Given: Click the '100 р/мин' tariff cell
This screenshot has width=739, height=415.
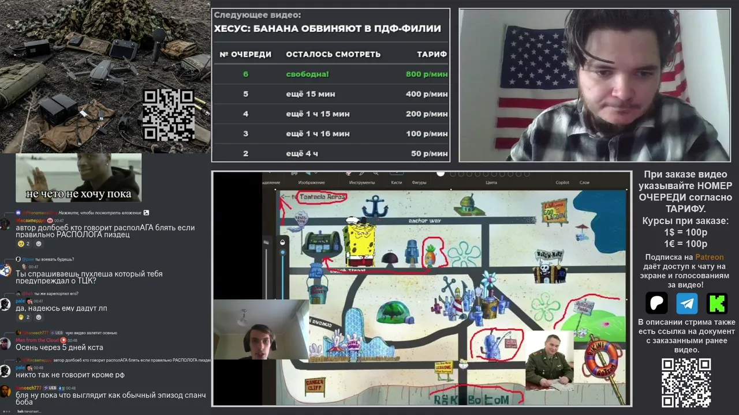Looking at the screenshot, I should click(427, 134).
